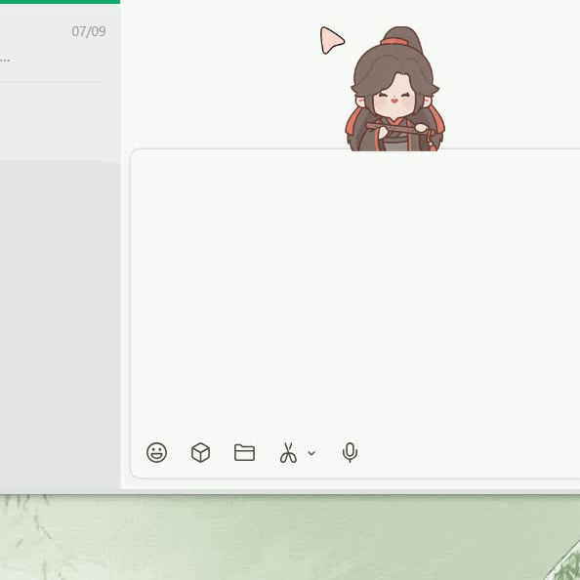Screen dimensions: 580x580
Task: Click the chibi character sticker
Action: click(x=394, y=89)
